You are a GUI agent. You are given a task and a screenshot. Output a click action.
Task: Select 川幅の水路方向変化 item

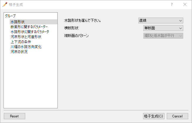[x=26, y=47]
